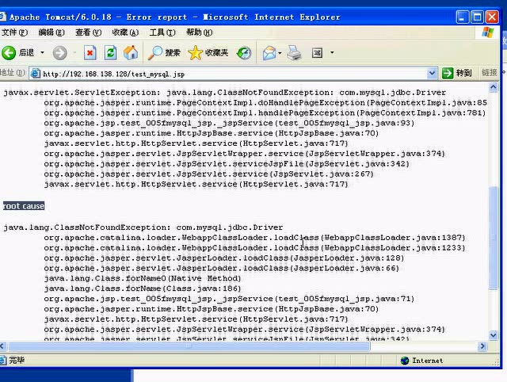Image resolution: width=507 pixels, height=382 pixels.
Task: Click the Internet zone status bar indicator
Action: coord(421,361)
